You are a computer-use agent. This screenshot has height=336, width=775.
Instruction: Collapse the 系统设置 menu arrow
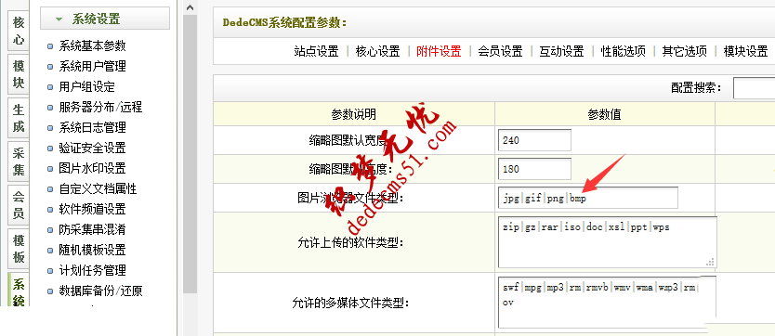pyautogui.click(x=59, y=19)
